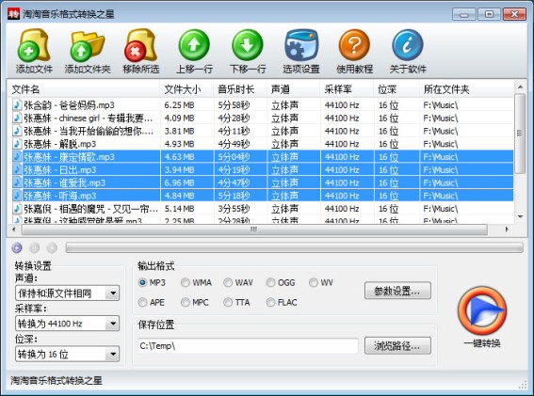Click the C:\Temp\ save path field

(x=248, y=346)
